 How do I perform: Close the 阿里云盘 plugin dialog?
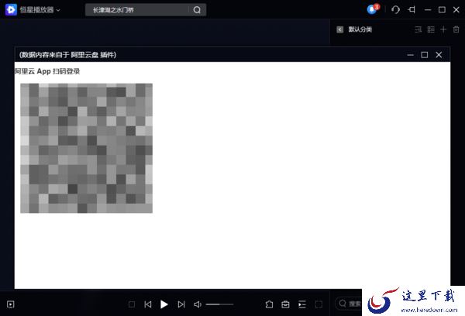pyautogui.click(x=439, y=55)
